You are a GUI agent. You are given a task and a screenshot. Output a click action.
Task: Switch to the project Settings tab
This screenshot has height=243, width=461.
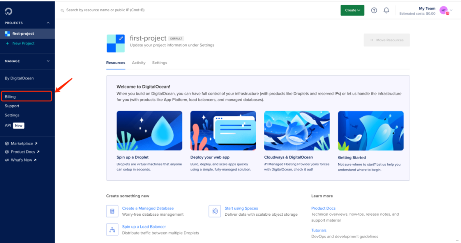pyautogui.click(x=160, y=63)
